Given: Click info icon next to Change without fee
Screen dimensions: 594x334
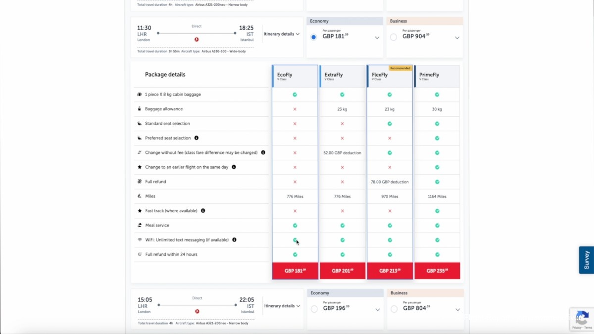Looking at the screenshot, I should click(x=263, y=152).
